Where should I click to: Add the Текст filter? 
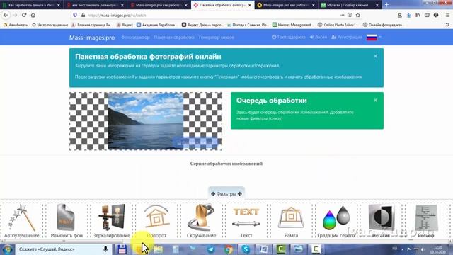[x=246, y=221]
